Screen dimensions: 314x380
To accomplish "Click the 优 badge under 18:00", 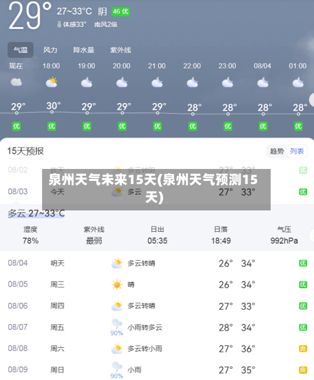I will [51, 126].
